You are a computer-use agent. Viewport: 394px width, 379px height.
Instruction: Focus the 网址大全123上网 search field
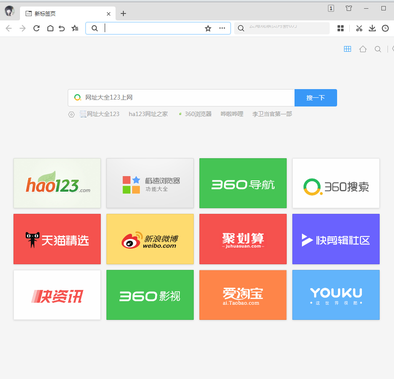(x=181, y=98)
